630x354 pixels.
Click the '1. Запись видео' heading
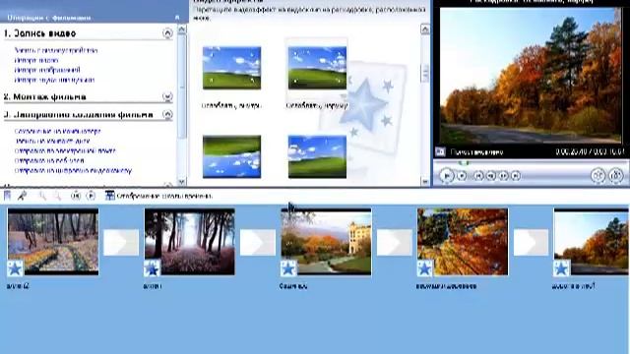(39, 33)
